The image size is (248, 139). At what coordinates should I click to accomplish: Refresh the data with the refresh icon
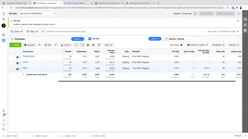(195, 13)
